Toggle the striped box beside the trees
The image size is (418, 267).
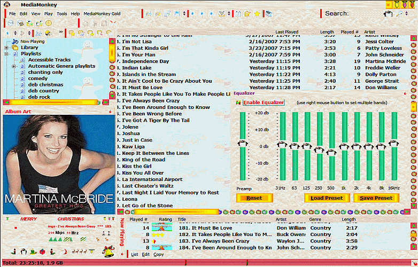[68, 239]
